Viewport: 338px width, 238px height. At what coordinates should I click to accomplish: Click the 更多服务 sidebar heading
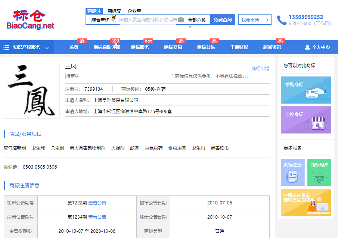click(292, 148)
